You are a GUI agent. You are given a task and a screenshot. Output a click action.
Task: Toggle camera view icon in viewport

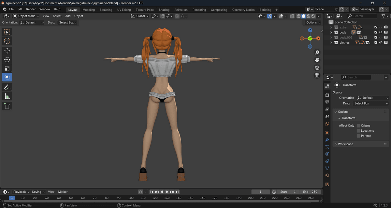[317, 68]
